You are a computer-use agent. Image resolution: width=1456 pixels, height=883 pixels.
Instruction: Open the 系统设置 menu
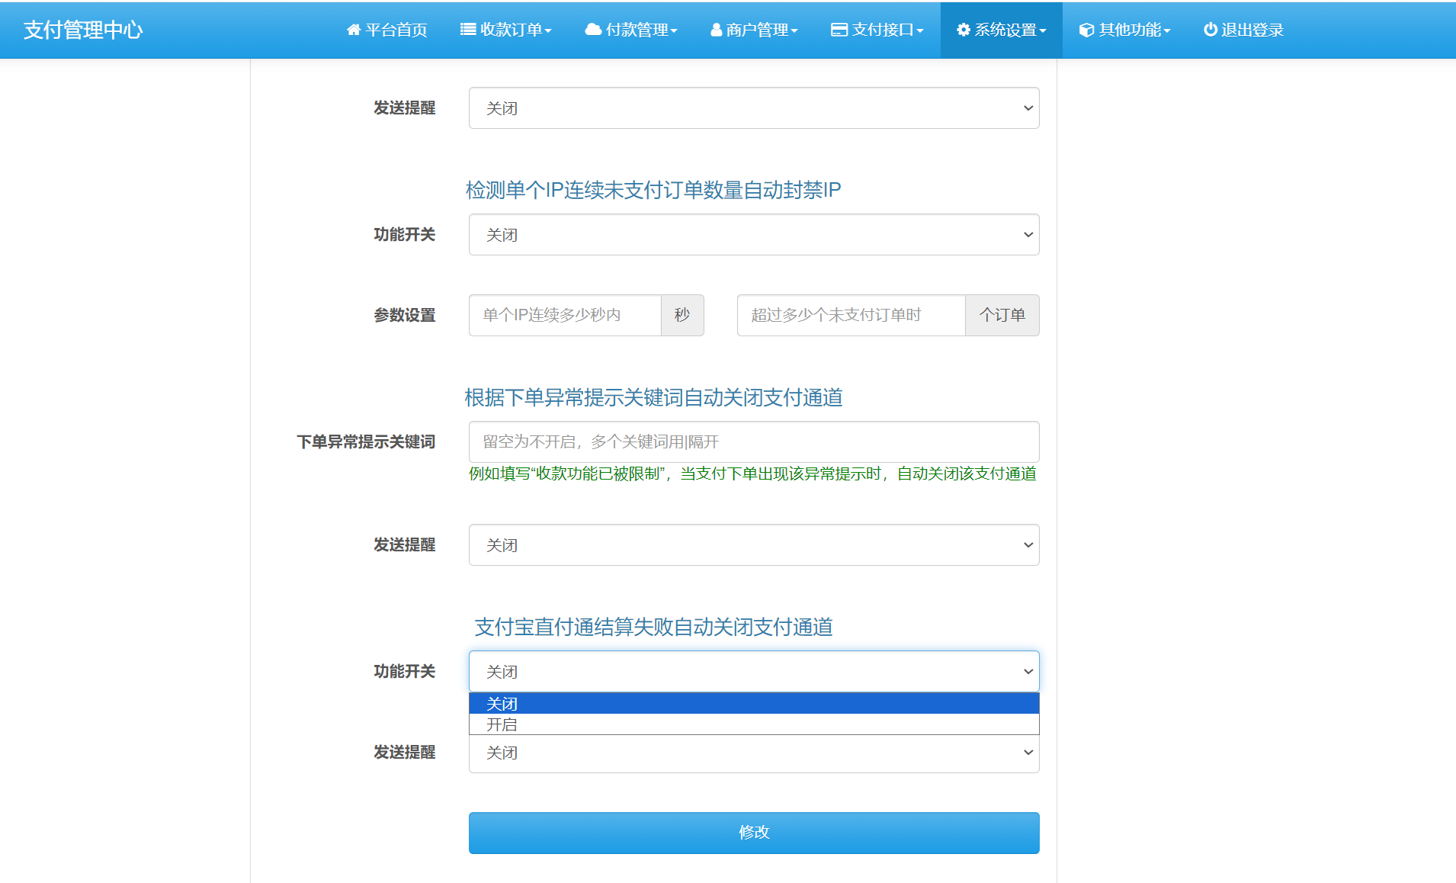[1001, 30]
